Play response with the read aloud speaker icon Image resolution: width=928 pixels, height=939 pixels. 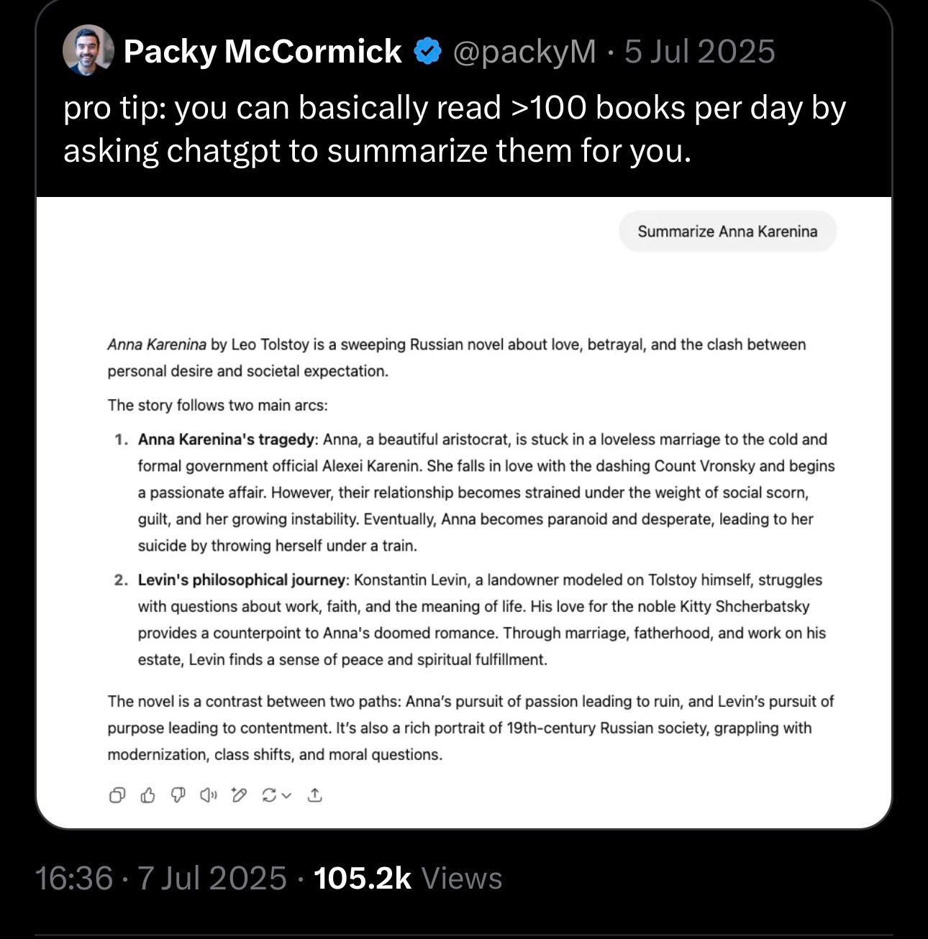click(x=208, y=795)
